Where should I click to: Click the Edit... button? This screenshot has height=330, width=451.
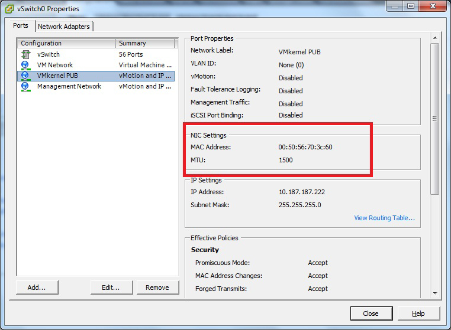point(111,287)
